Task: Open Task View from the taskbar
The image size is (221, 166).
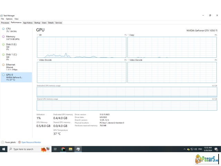Action: (x=55, y=149)
